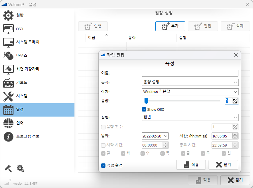Uncheck the 월 weekday checkbox
The height and width of the screenshot is (188, 253).
[x=103, y=153]
